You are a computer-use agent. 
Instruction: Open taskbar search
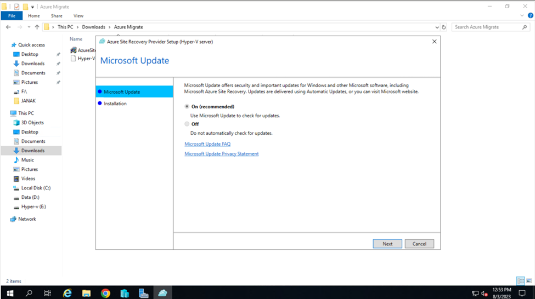[29, 293]
